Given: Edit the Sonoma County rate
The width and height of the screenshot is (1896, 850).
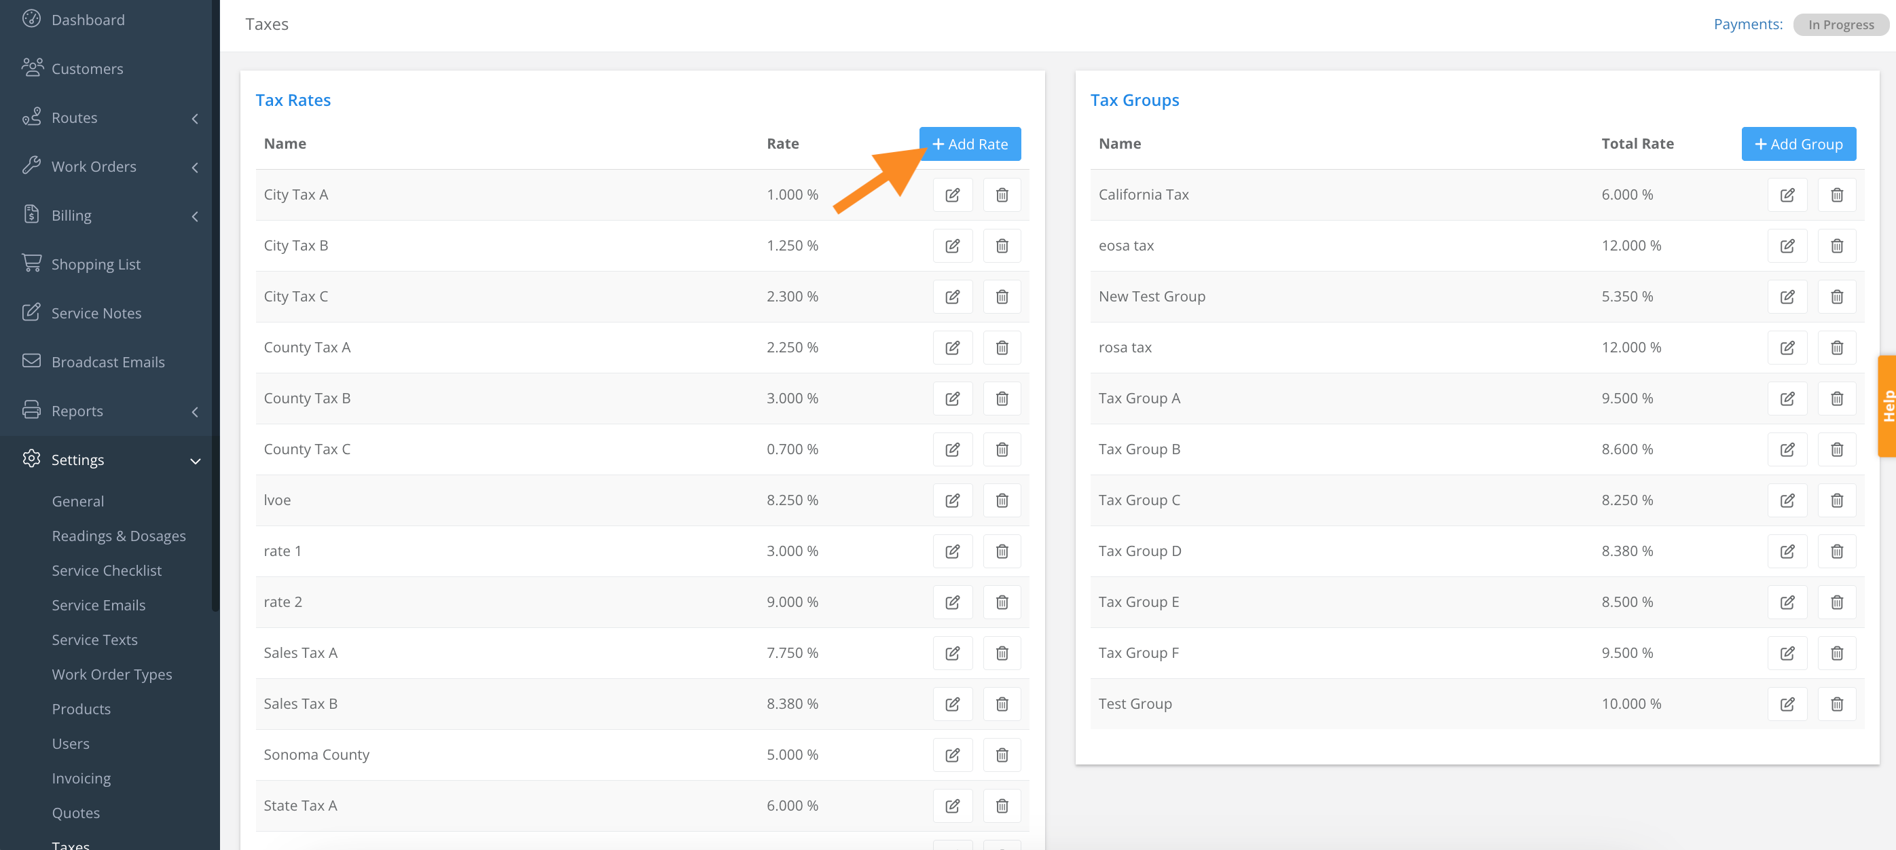Looking at the screenshot, I should tap(953, 754).
